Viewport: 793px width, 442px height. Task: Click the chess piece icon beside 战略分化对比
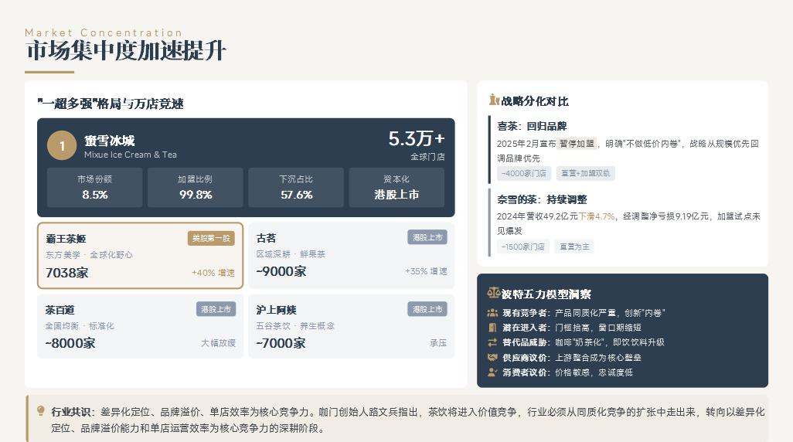[494, 100]
